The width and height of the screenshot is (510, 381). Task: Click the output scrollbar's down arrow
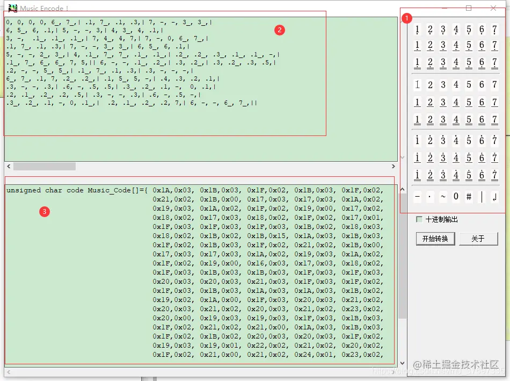(402, 363)
